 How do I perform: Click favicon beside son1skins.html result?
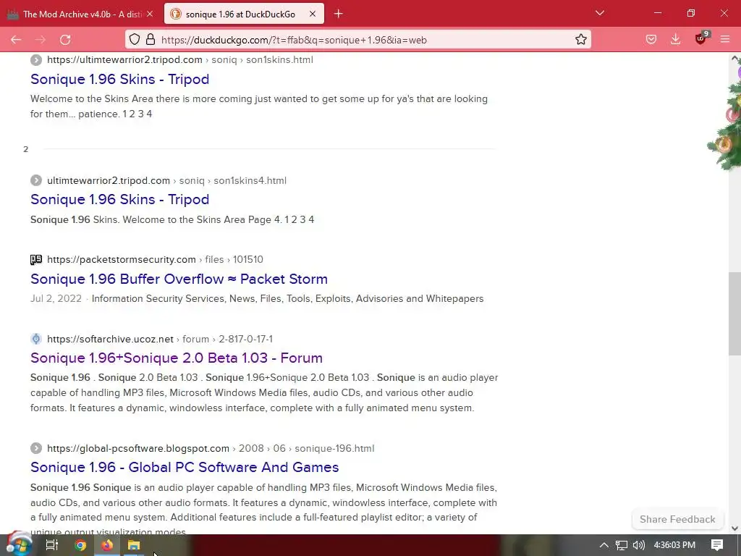[x=36, y=59]
